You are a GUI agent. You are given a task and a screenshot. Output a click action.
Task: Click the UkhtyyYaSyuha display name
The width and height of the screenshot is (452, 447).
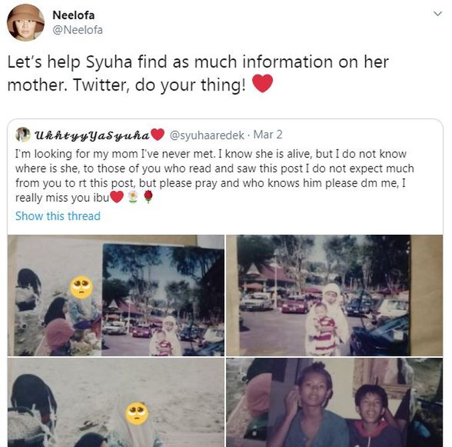[91, 135]
